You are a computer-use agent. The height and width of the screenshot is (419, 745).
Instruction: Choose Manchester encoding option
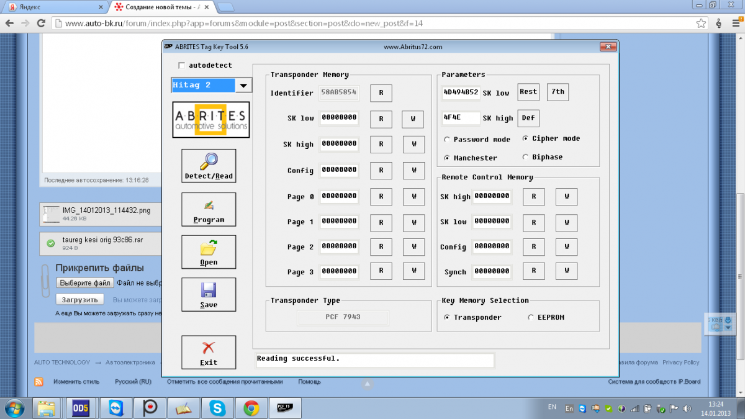[x=447, y=158]
